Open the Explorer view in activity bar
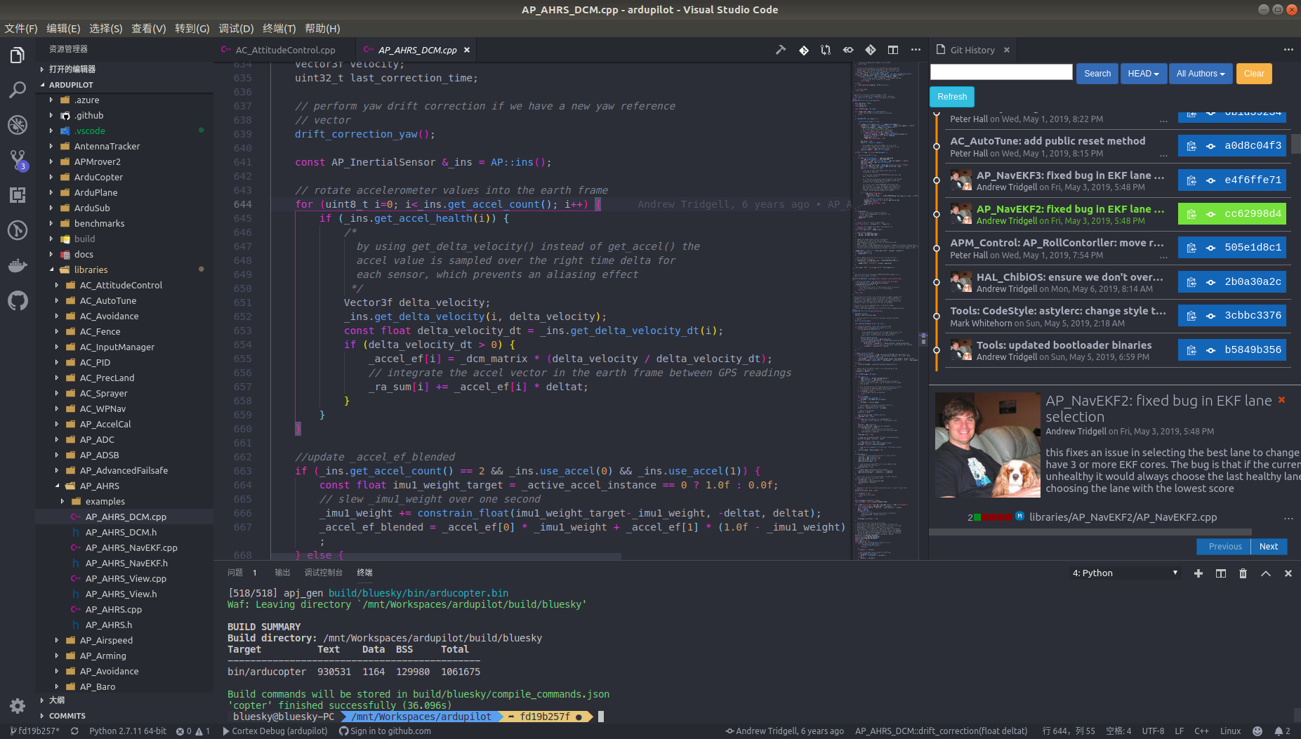The image size is (1301, 739). pyautogui.click(x=18, y=55)
